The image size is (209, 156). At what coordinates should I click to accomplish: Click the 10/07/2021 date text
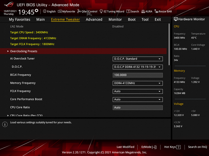pos(10,11)
